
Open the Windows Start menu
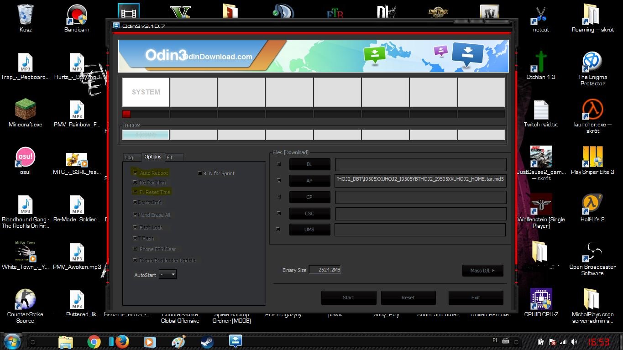pyautogui.click(x=11, y=341)
